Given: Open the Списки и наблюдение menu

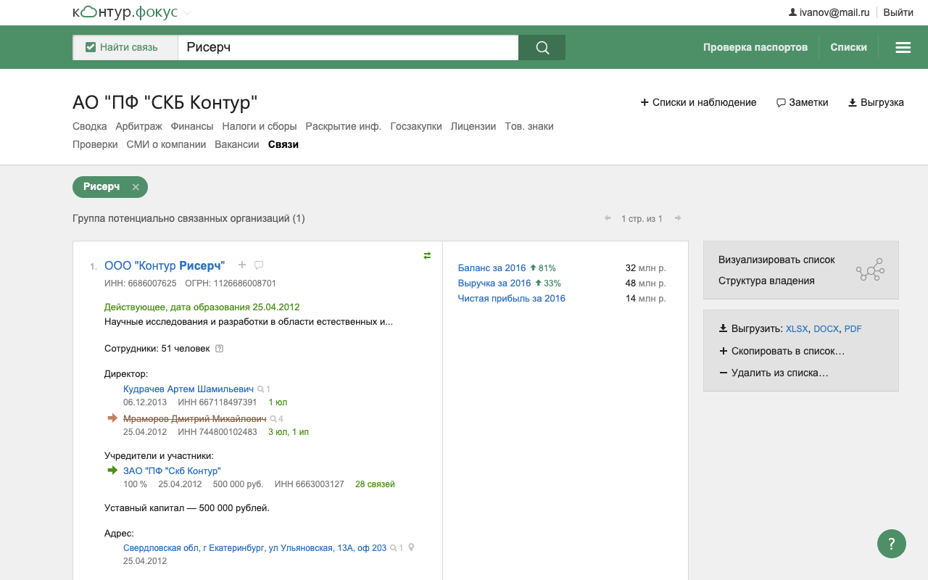Looking at the screenshot, I should (x=698, y=102).
